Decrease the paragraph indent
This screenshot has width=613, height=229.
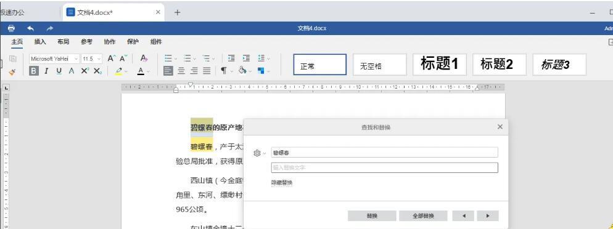231,58
